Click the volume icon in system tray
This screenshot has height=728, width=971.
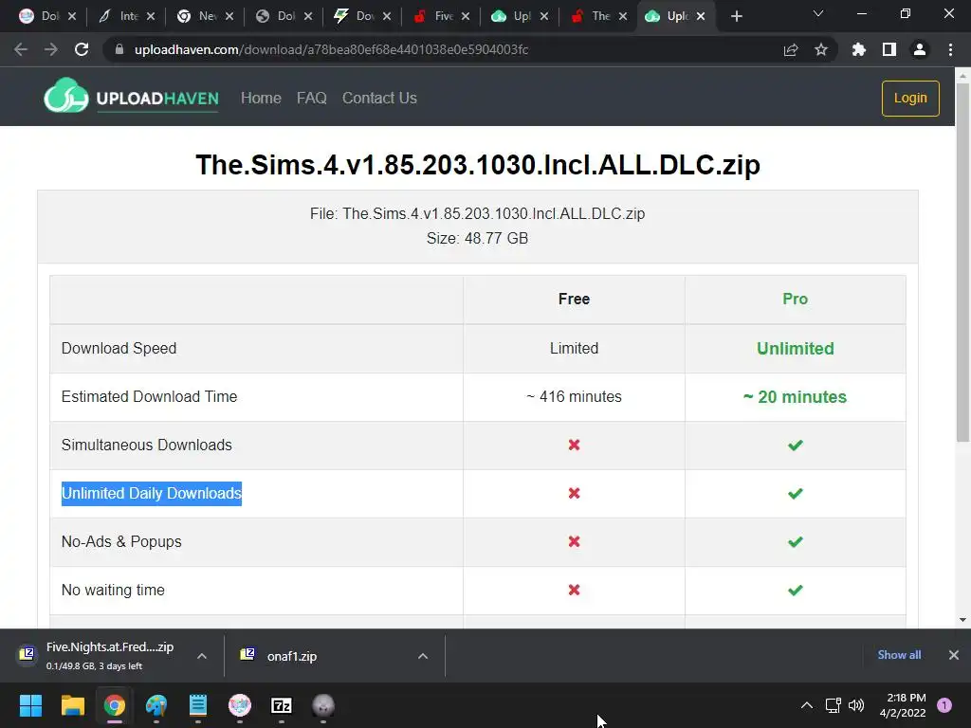tap(856, 705)
